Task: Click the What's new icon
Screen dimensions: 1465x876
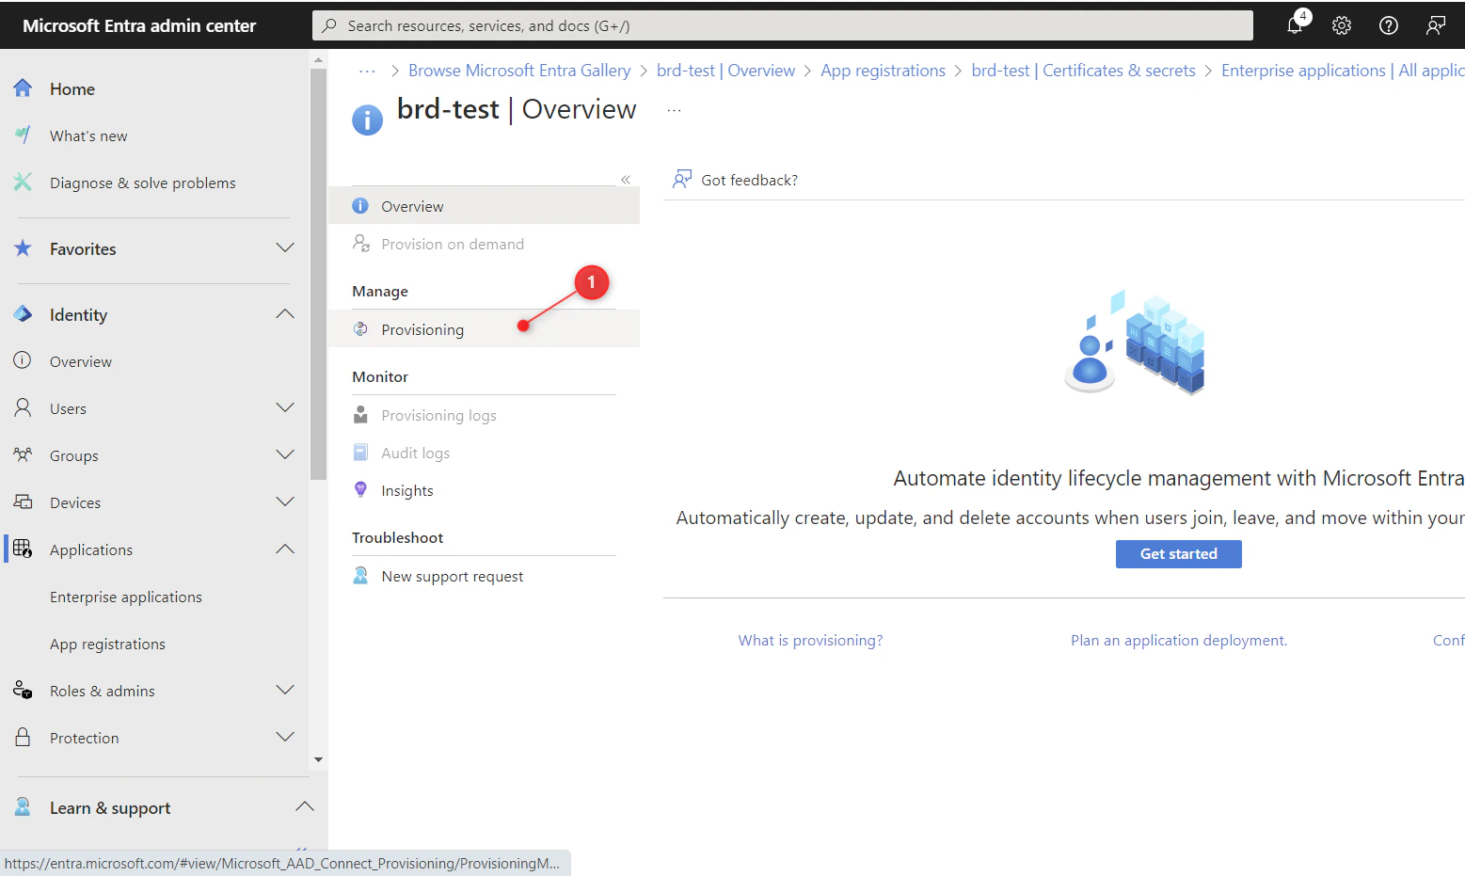Action: 23,135
